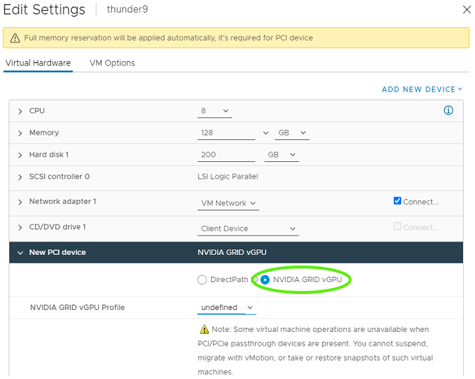Screen dimensions: 475x379
Task: Click the Memory value field showing 128
Action: pos(227,133)
